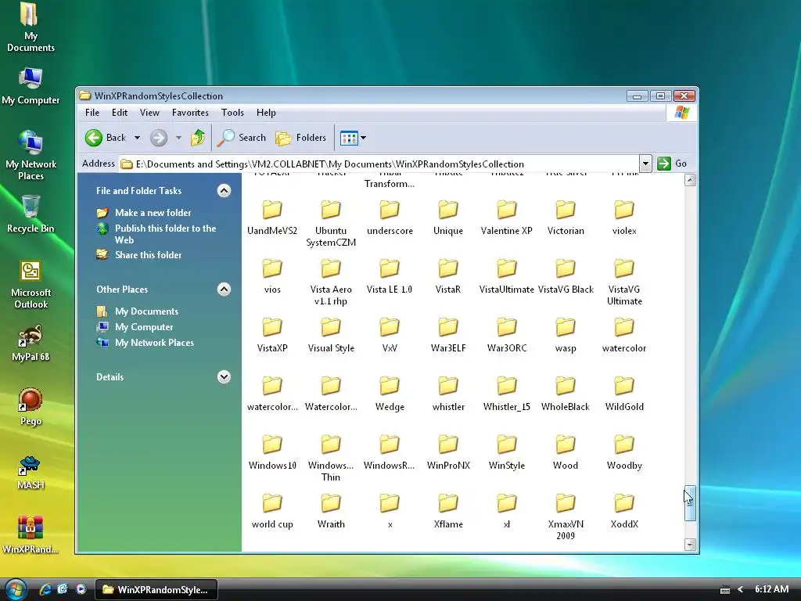Image resolution: width=801 pixels, height=601 pixels.
Task: Select the Wedge folder
Action: click(390, 394)
